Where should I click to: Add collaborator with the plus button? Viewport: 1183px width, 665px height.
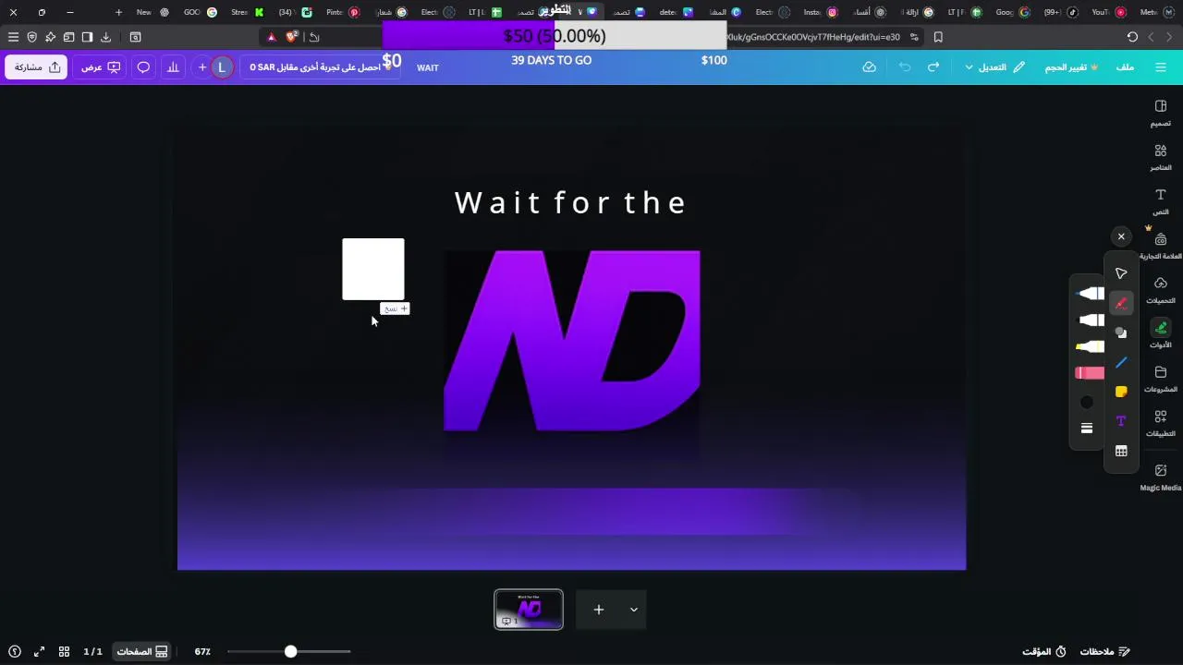coord(201,67)
